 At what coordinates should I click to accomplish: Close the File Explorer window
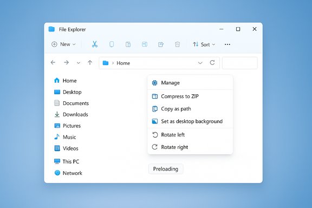coord(255,29)
